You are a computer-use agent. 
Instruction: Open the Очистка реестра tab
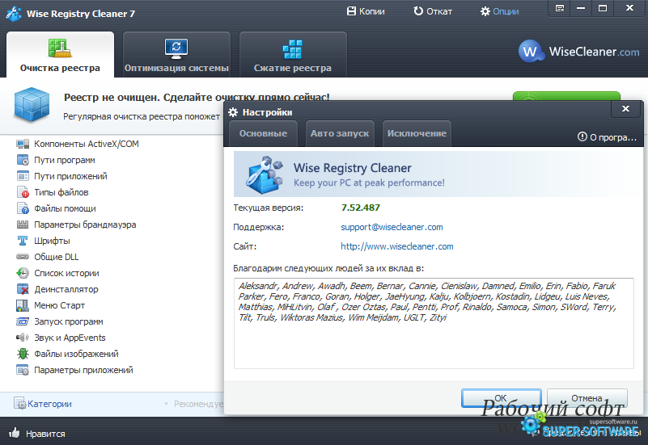[60, 54]
